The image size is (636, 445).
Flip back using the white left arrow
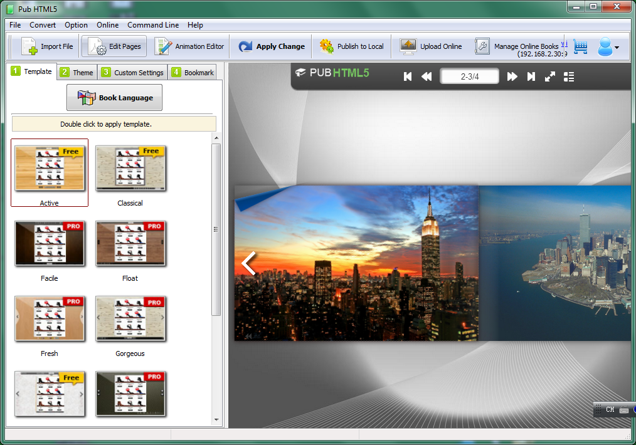coord(248,263)
